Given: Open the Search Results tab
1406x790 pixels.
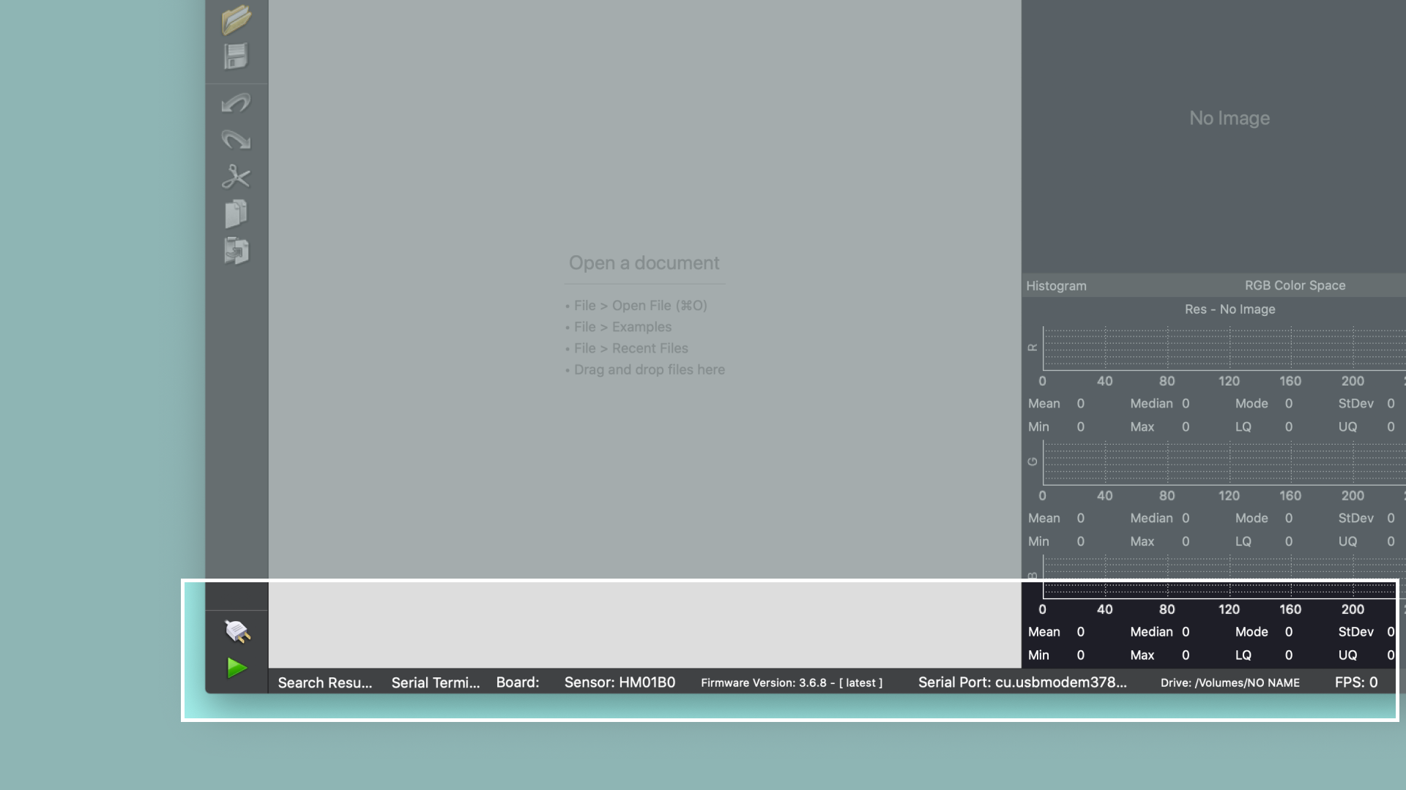Looking at the screenshot, I should (x=325, y=682).
